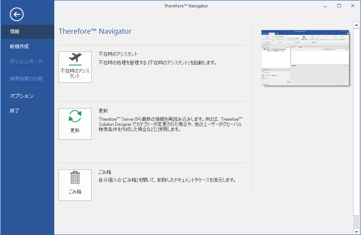Click the back arrow circle icon
Viewport: 361px width, 235px height.
click(17, 15)
